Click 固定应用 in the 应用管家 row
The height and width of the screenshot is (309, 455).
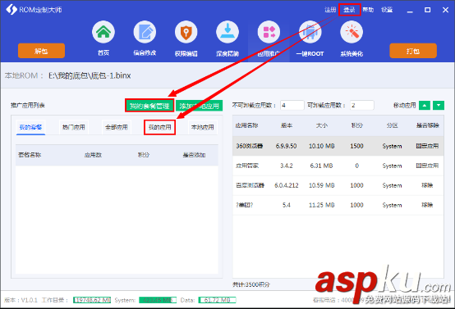(x=427, y=166)
